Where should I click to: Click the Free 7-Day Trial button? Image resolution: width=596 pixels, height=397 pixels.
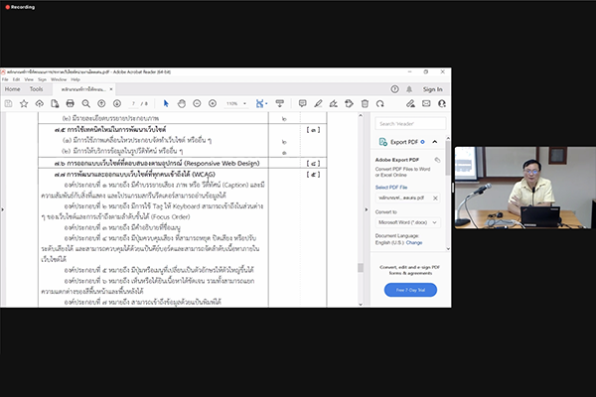tap(410, 290)
